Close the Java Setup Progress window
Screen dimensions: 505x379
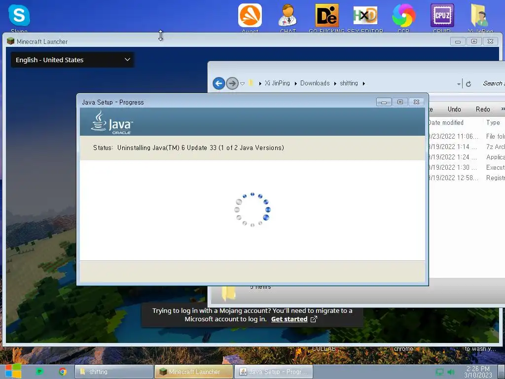click(x=416, y=102)
